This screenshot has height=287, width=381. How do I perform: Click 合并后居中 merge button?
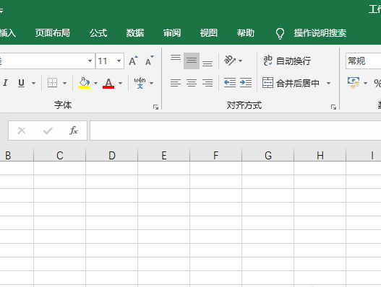(x=291, y=83)
